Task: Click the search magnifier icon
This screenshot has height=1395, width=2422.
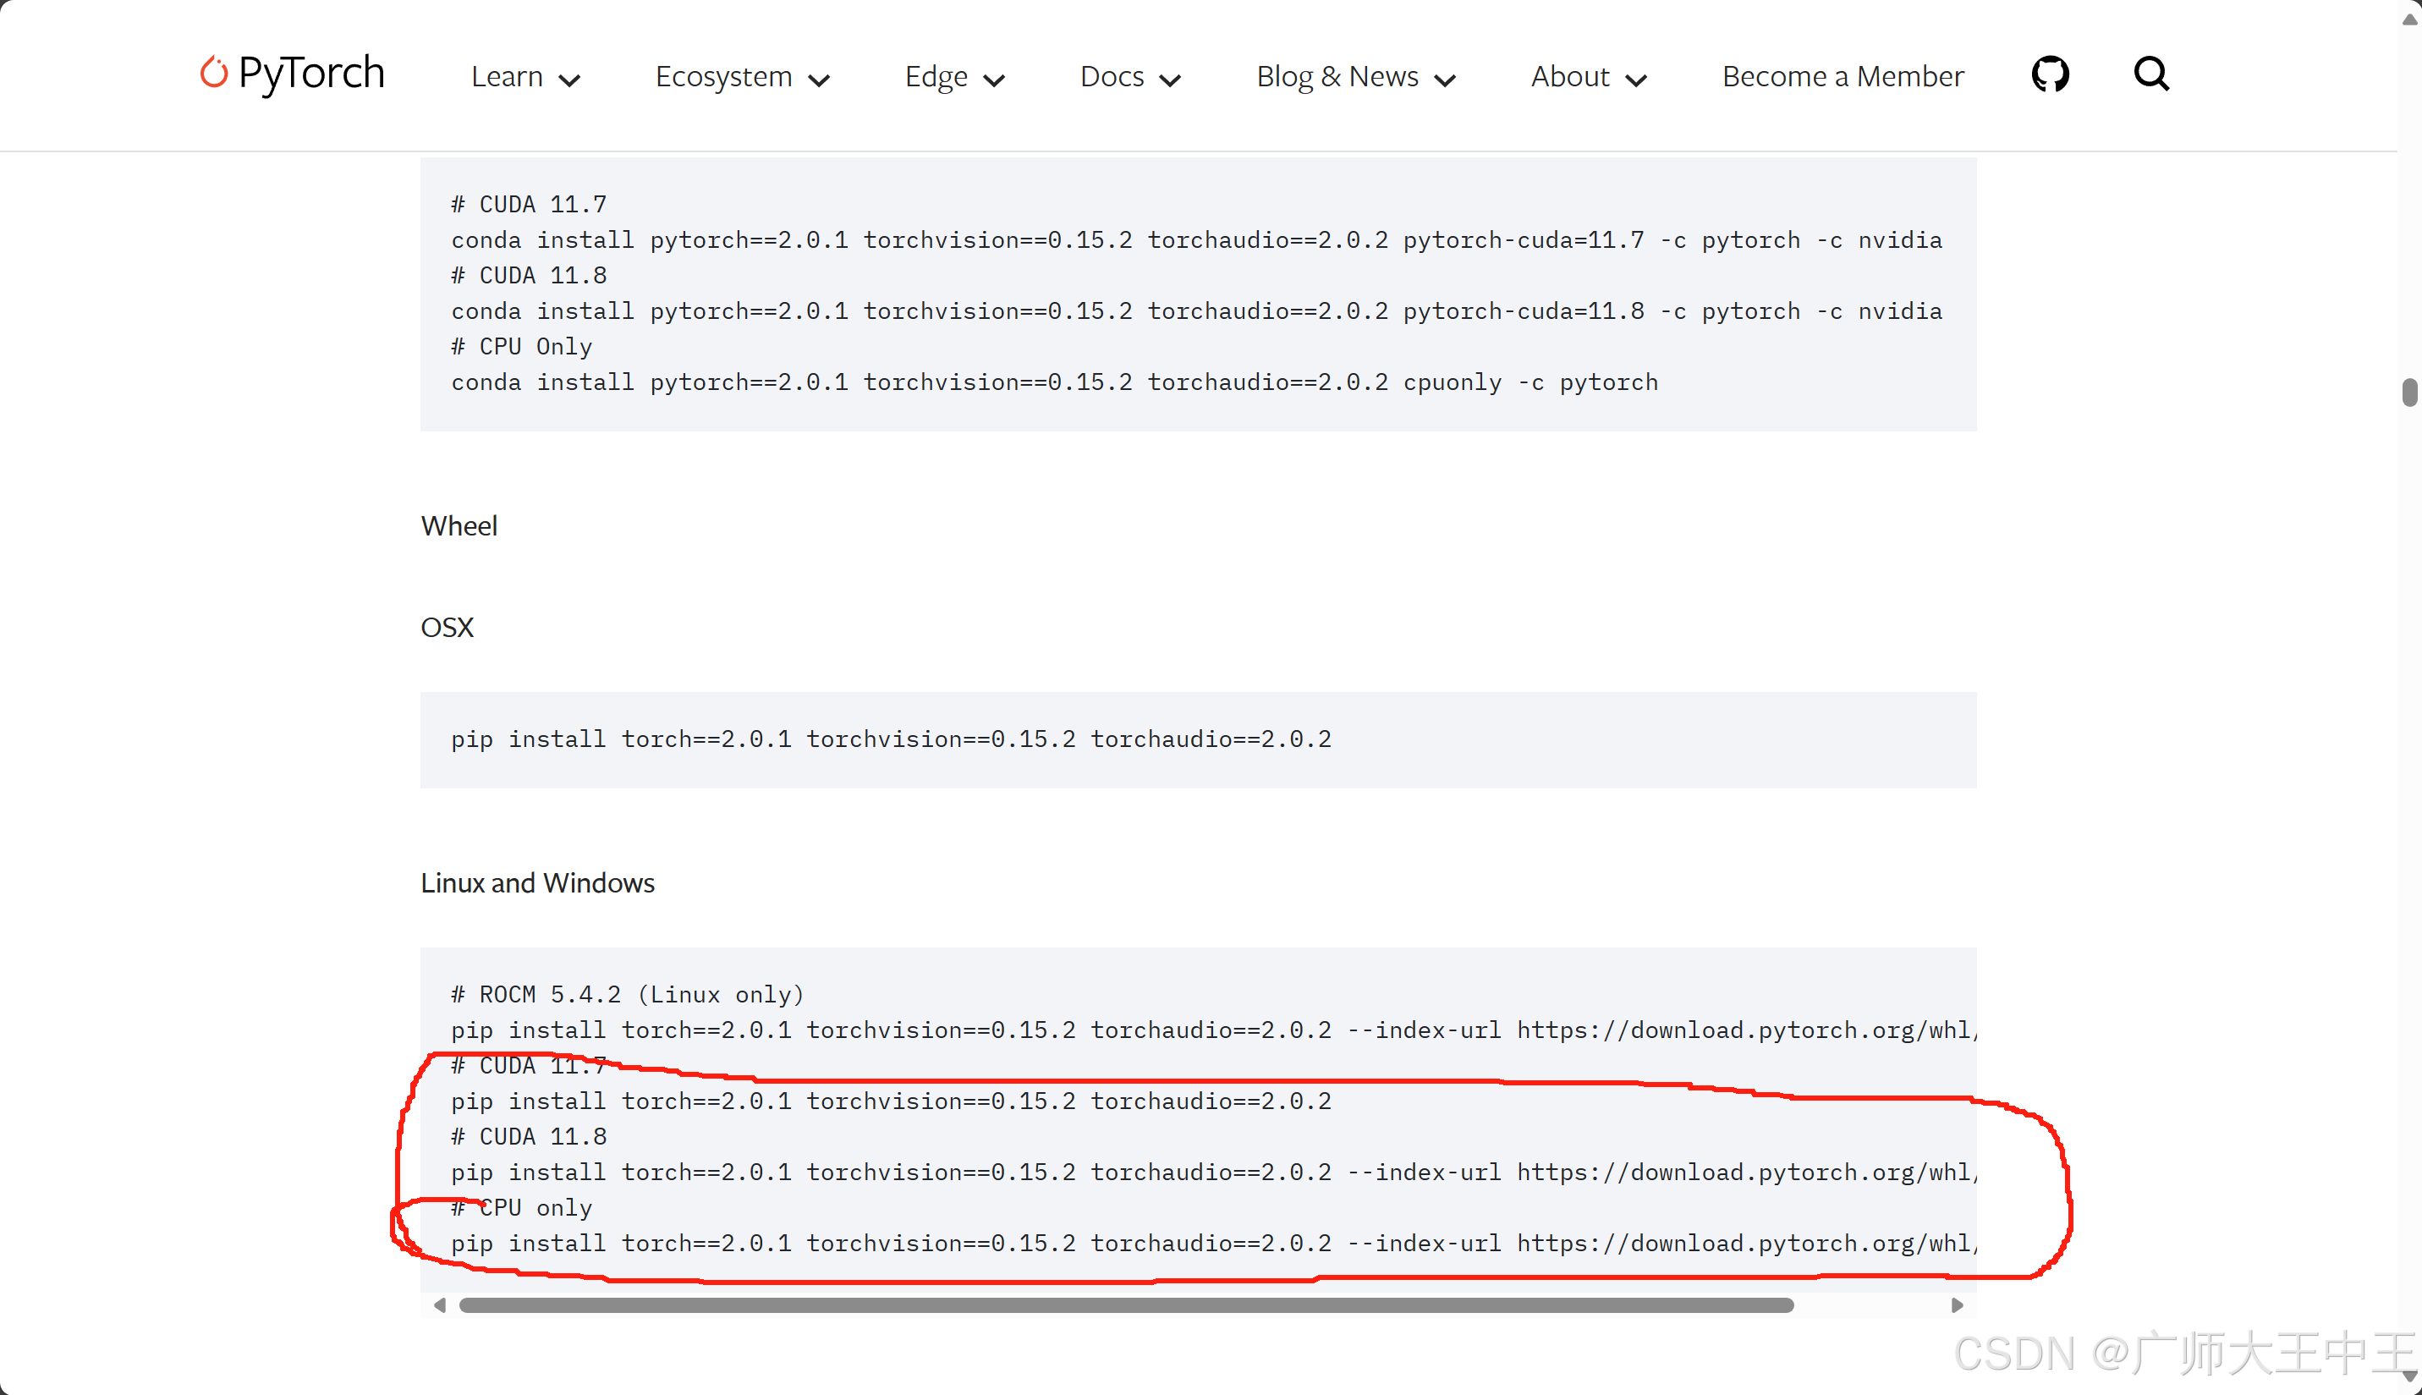Action: point(2150,74)
